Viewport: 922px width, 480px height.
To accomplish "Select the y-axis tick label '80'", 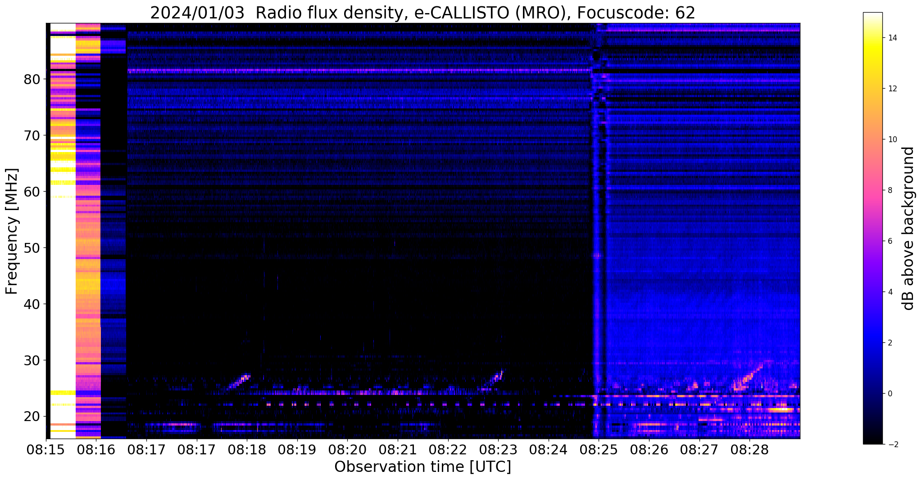I will point(32,80).
